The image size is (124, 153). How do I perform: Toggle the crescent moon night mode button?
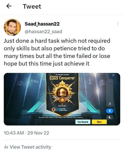[110, 117]
